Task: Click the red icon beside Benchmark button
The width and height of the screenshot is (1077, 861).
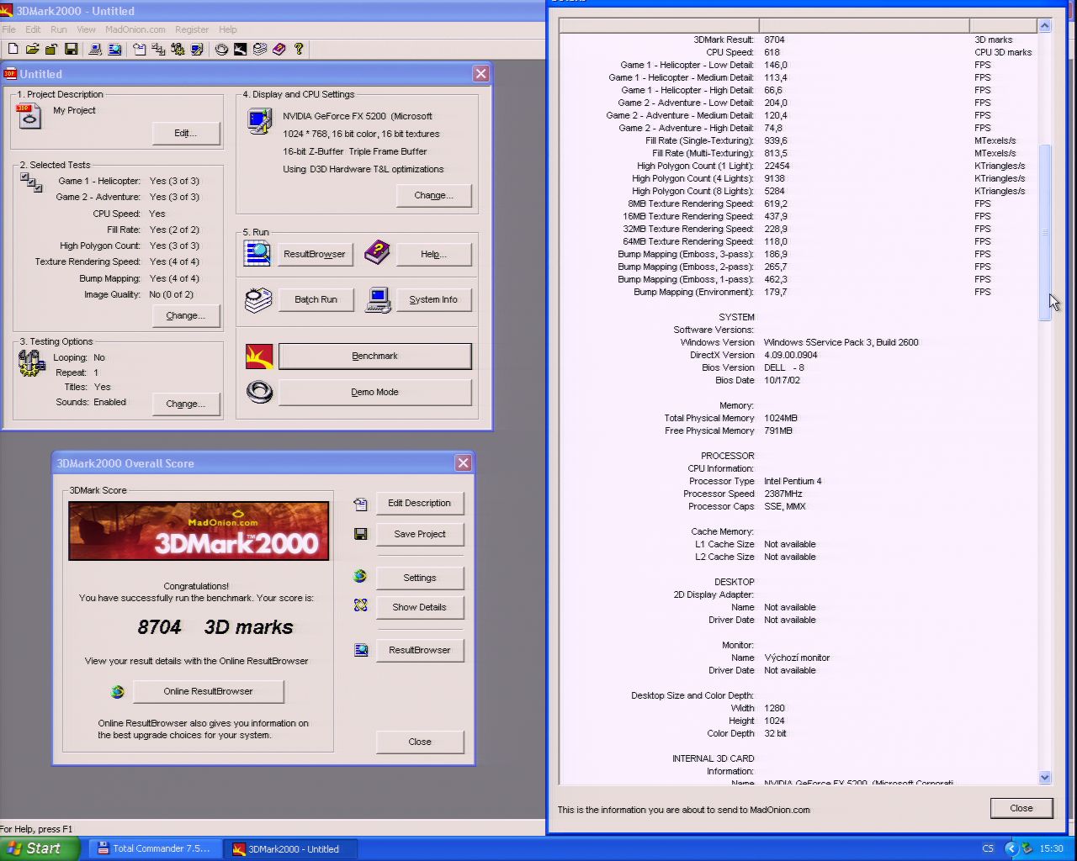Action: point(259,357)
